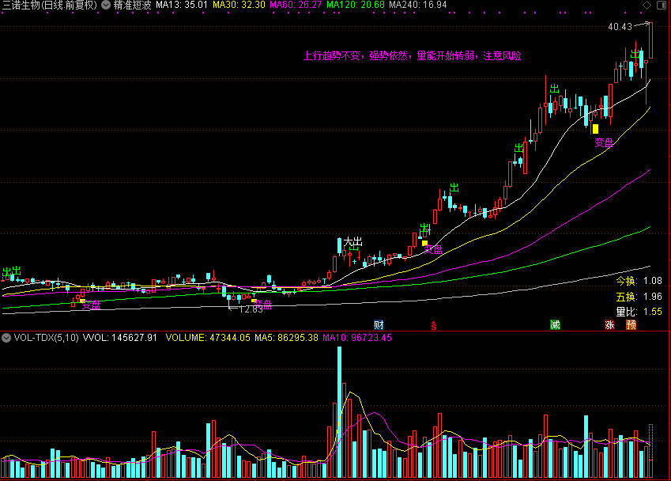Open the 涨 marker on the timeline
The image size is (671, 481).
(609, 325)
